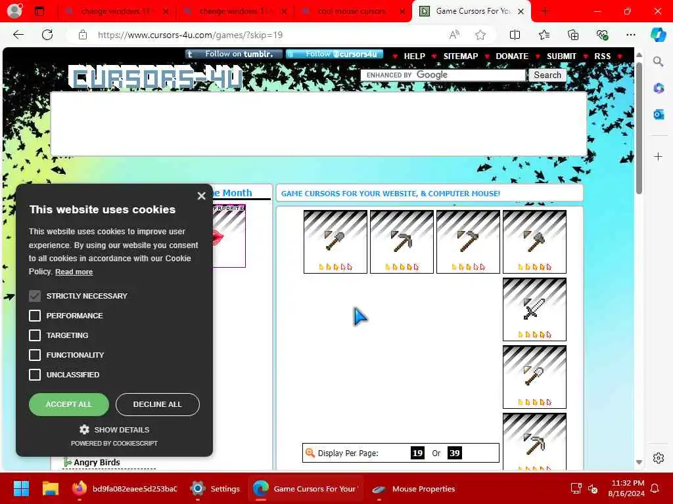Open the tab actions menu icon
The width and height of the screenshot is (673, 504).
click(39, 11)
